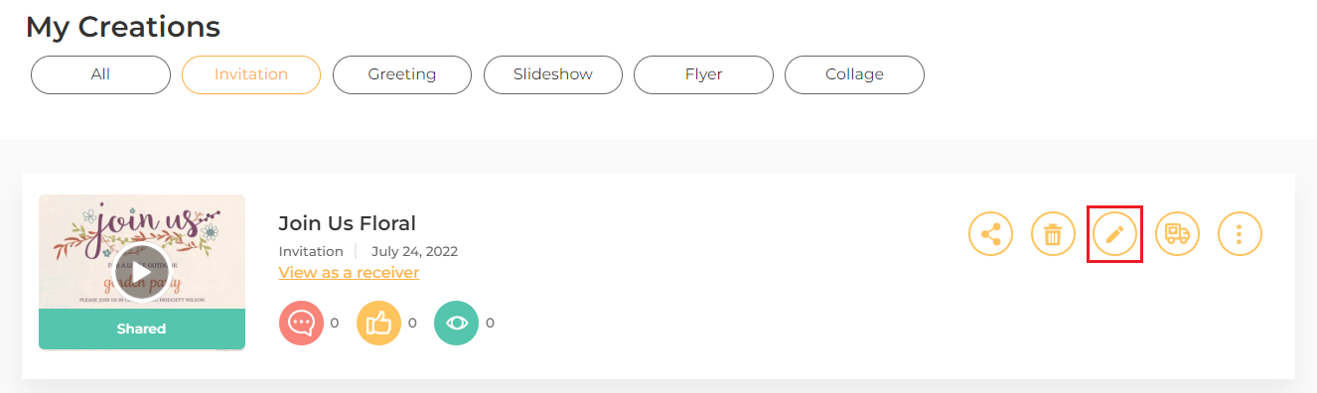The width and height of the screenshot is (1317, 393).
Task: Select the Invitation filter tab
Action: pyautogui.click(x=251, y=74)
